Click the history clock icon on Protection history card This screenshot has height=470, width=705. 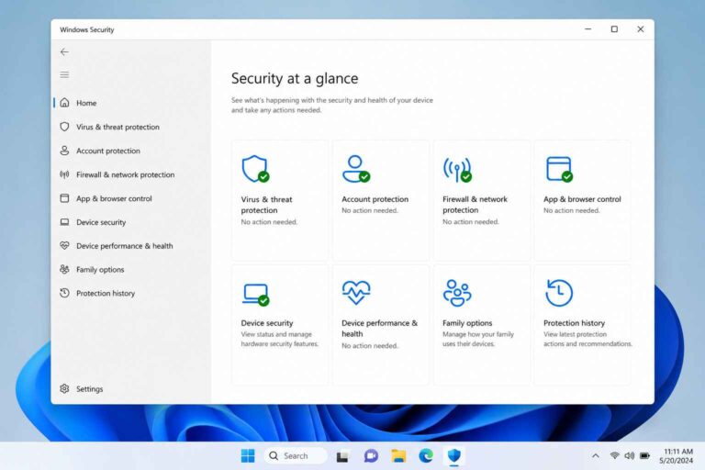click(x=559, y=293)
